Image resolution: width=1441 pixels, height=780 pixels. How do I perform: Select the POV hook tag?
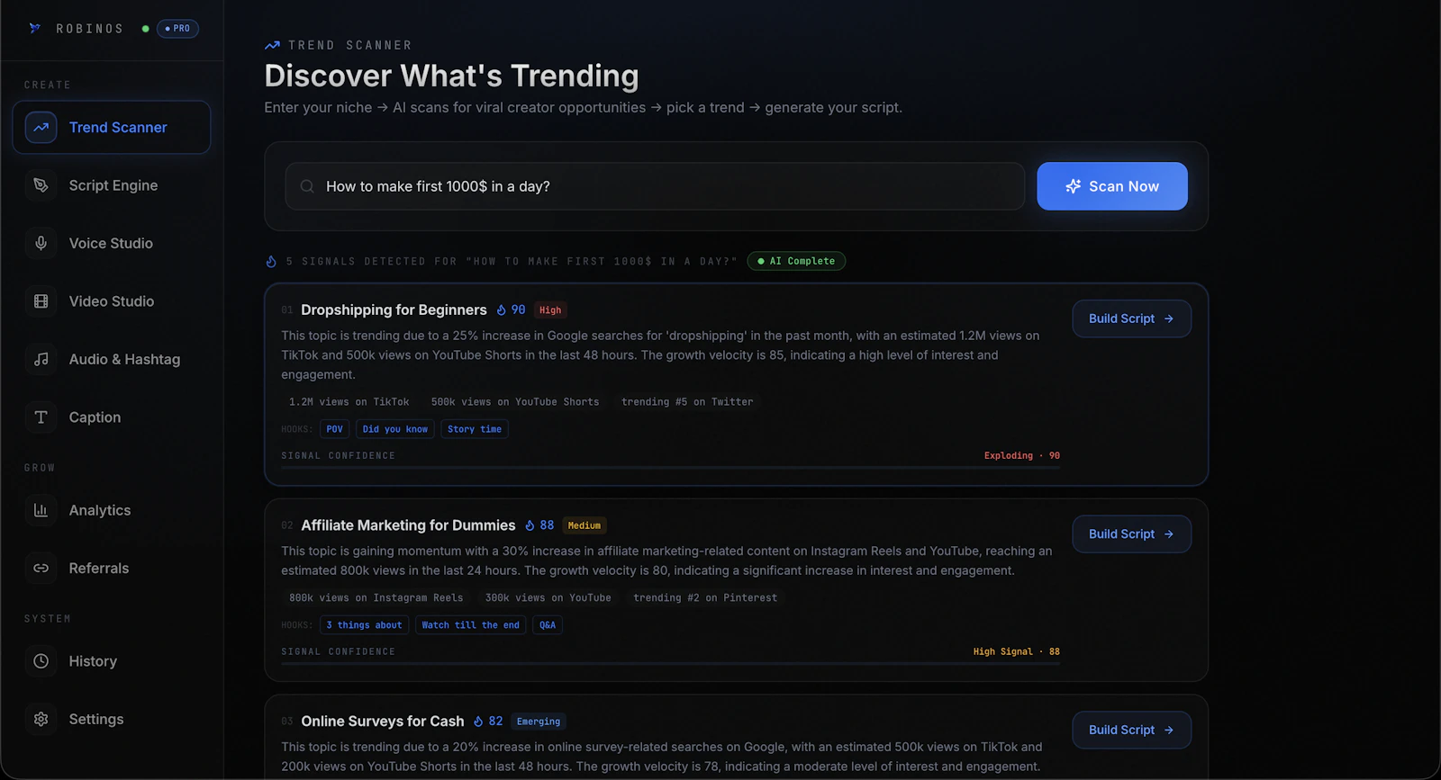(334, 429)
